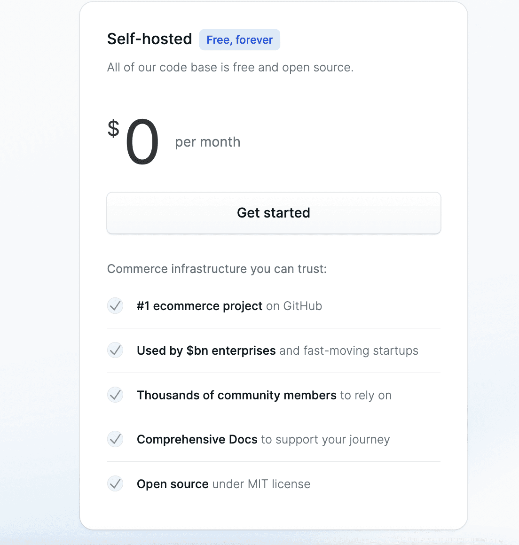The height and width of the screenshot is (545, 519).
Task: Click the Used by $bn enterprises text
Action: [x=206, y=350]
